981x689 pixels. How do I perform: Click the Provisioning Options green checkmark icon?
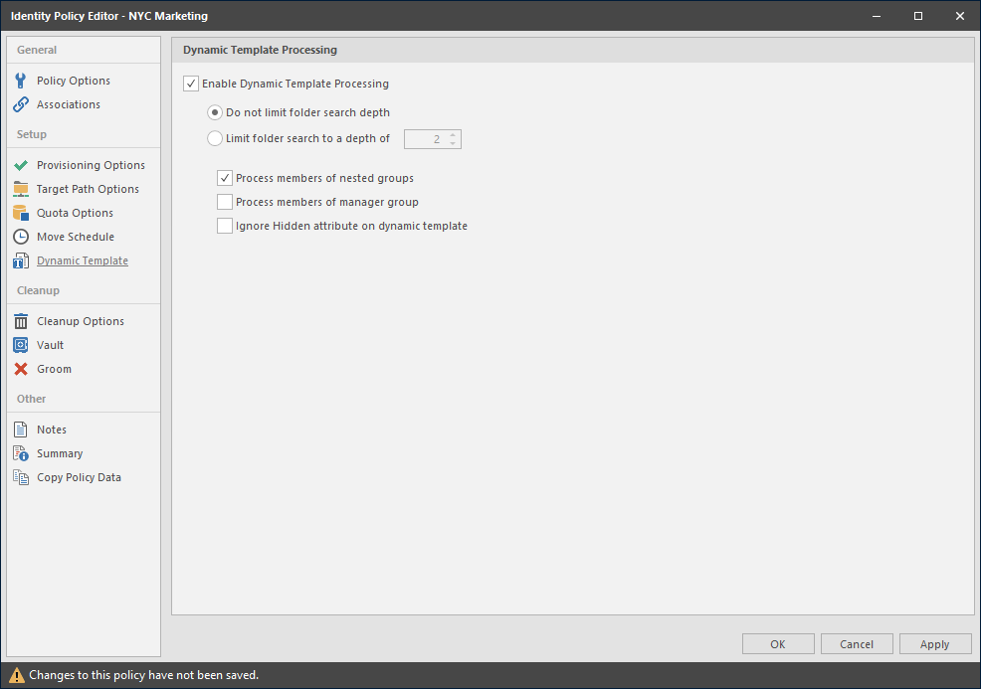(x=21, y=165)
